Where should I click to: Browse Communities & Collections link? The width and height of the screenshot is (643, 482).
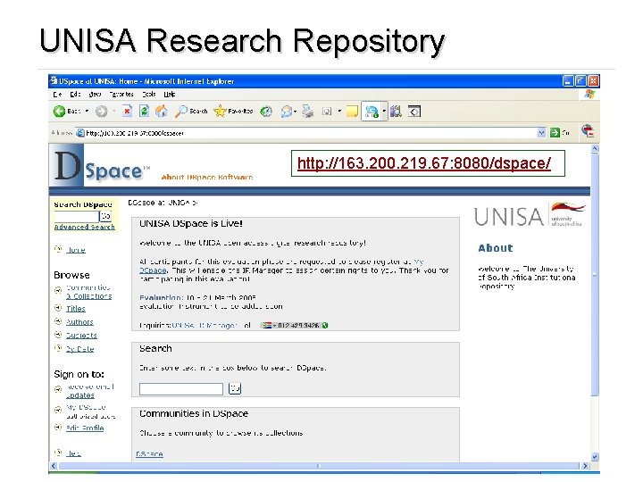click(x=89, y=292)
